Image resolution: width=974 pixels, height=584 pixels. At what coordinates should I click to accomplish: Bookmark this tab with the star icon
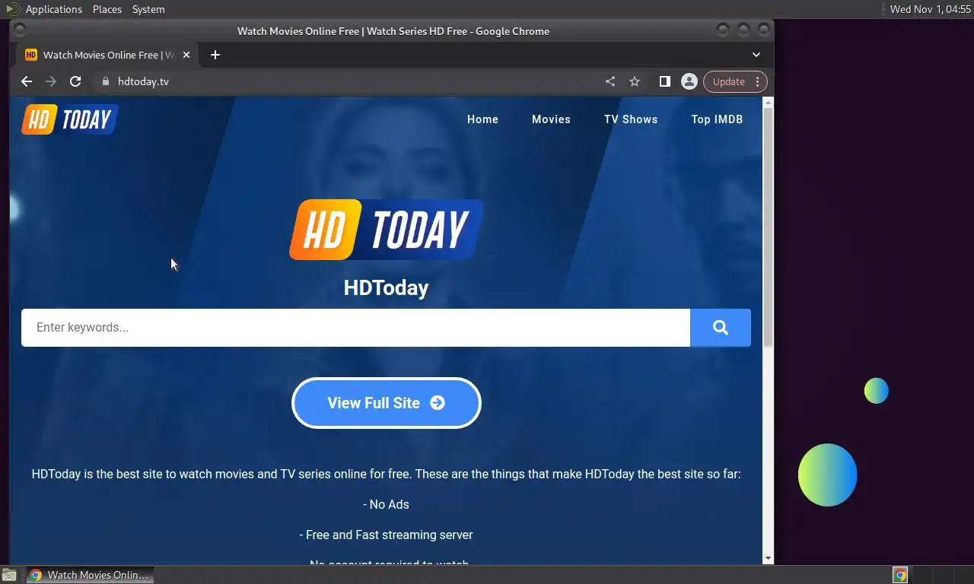pyautogui.click(x=635, y=81)
